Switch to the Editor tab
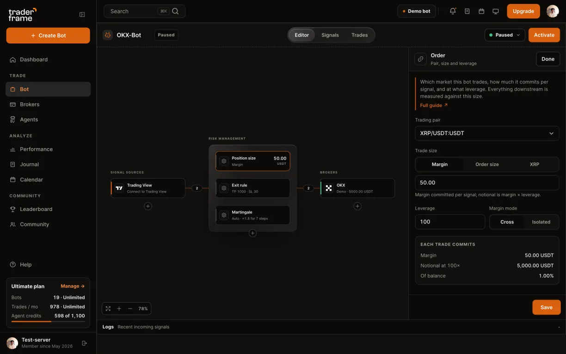 302,35
